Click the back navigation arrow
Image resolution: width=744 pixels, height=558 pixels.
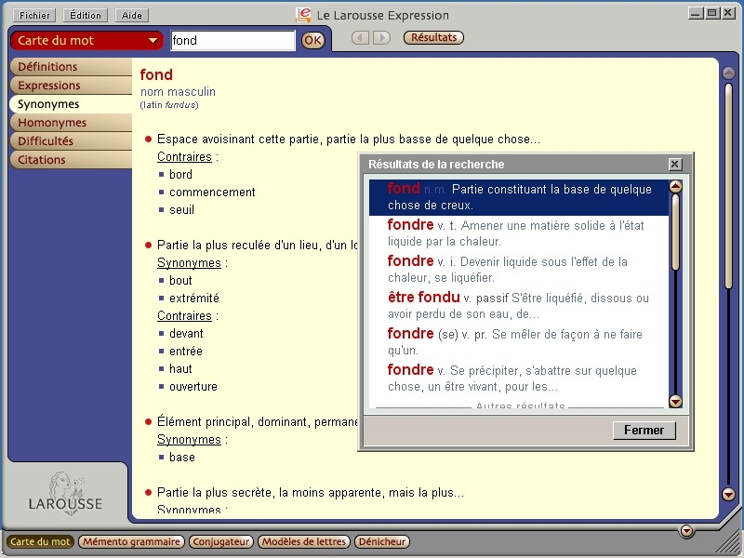pos(360,37)
